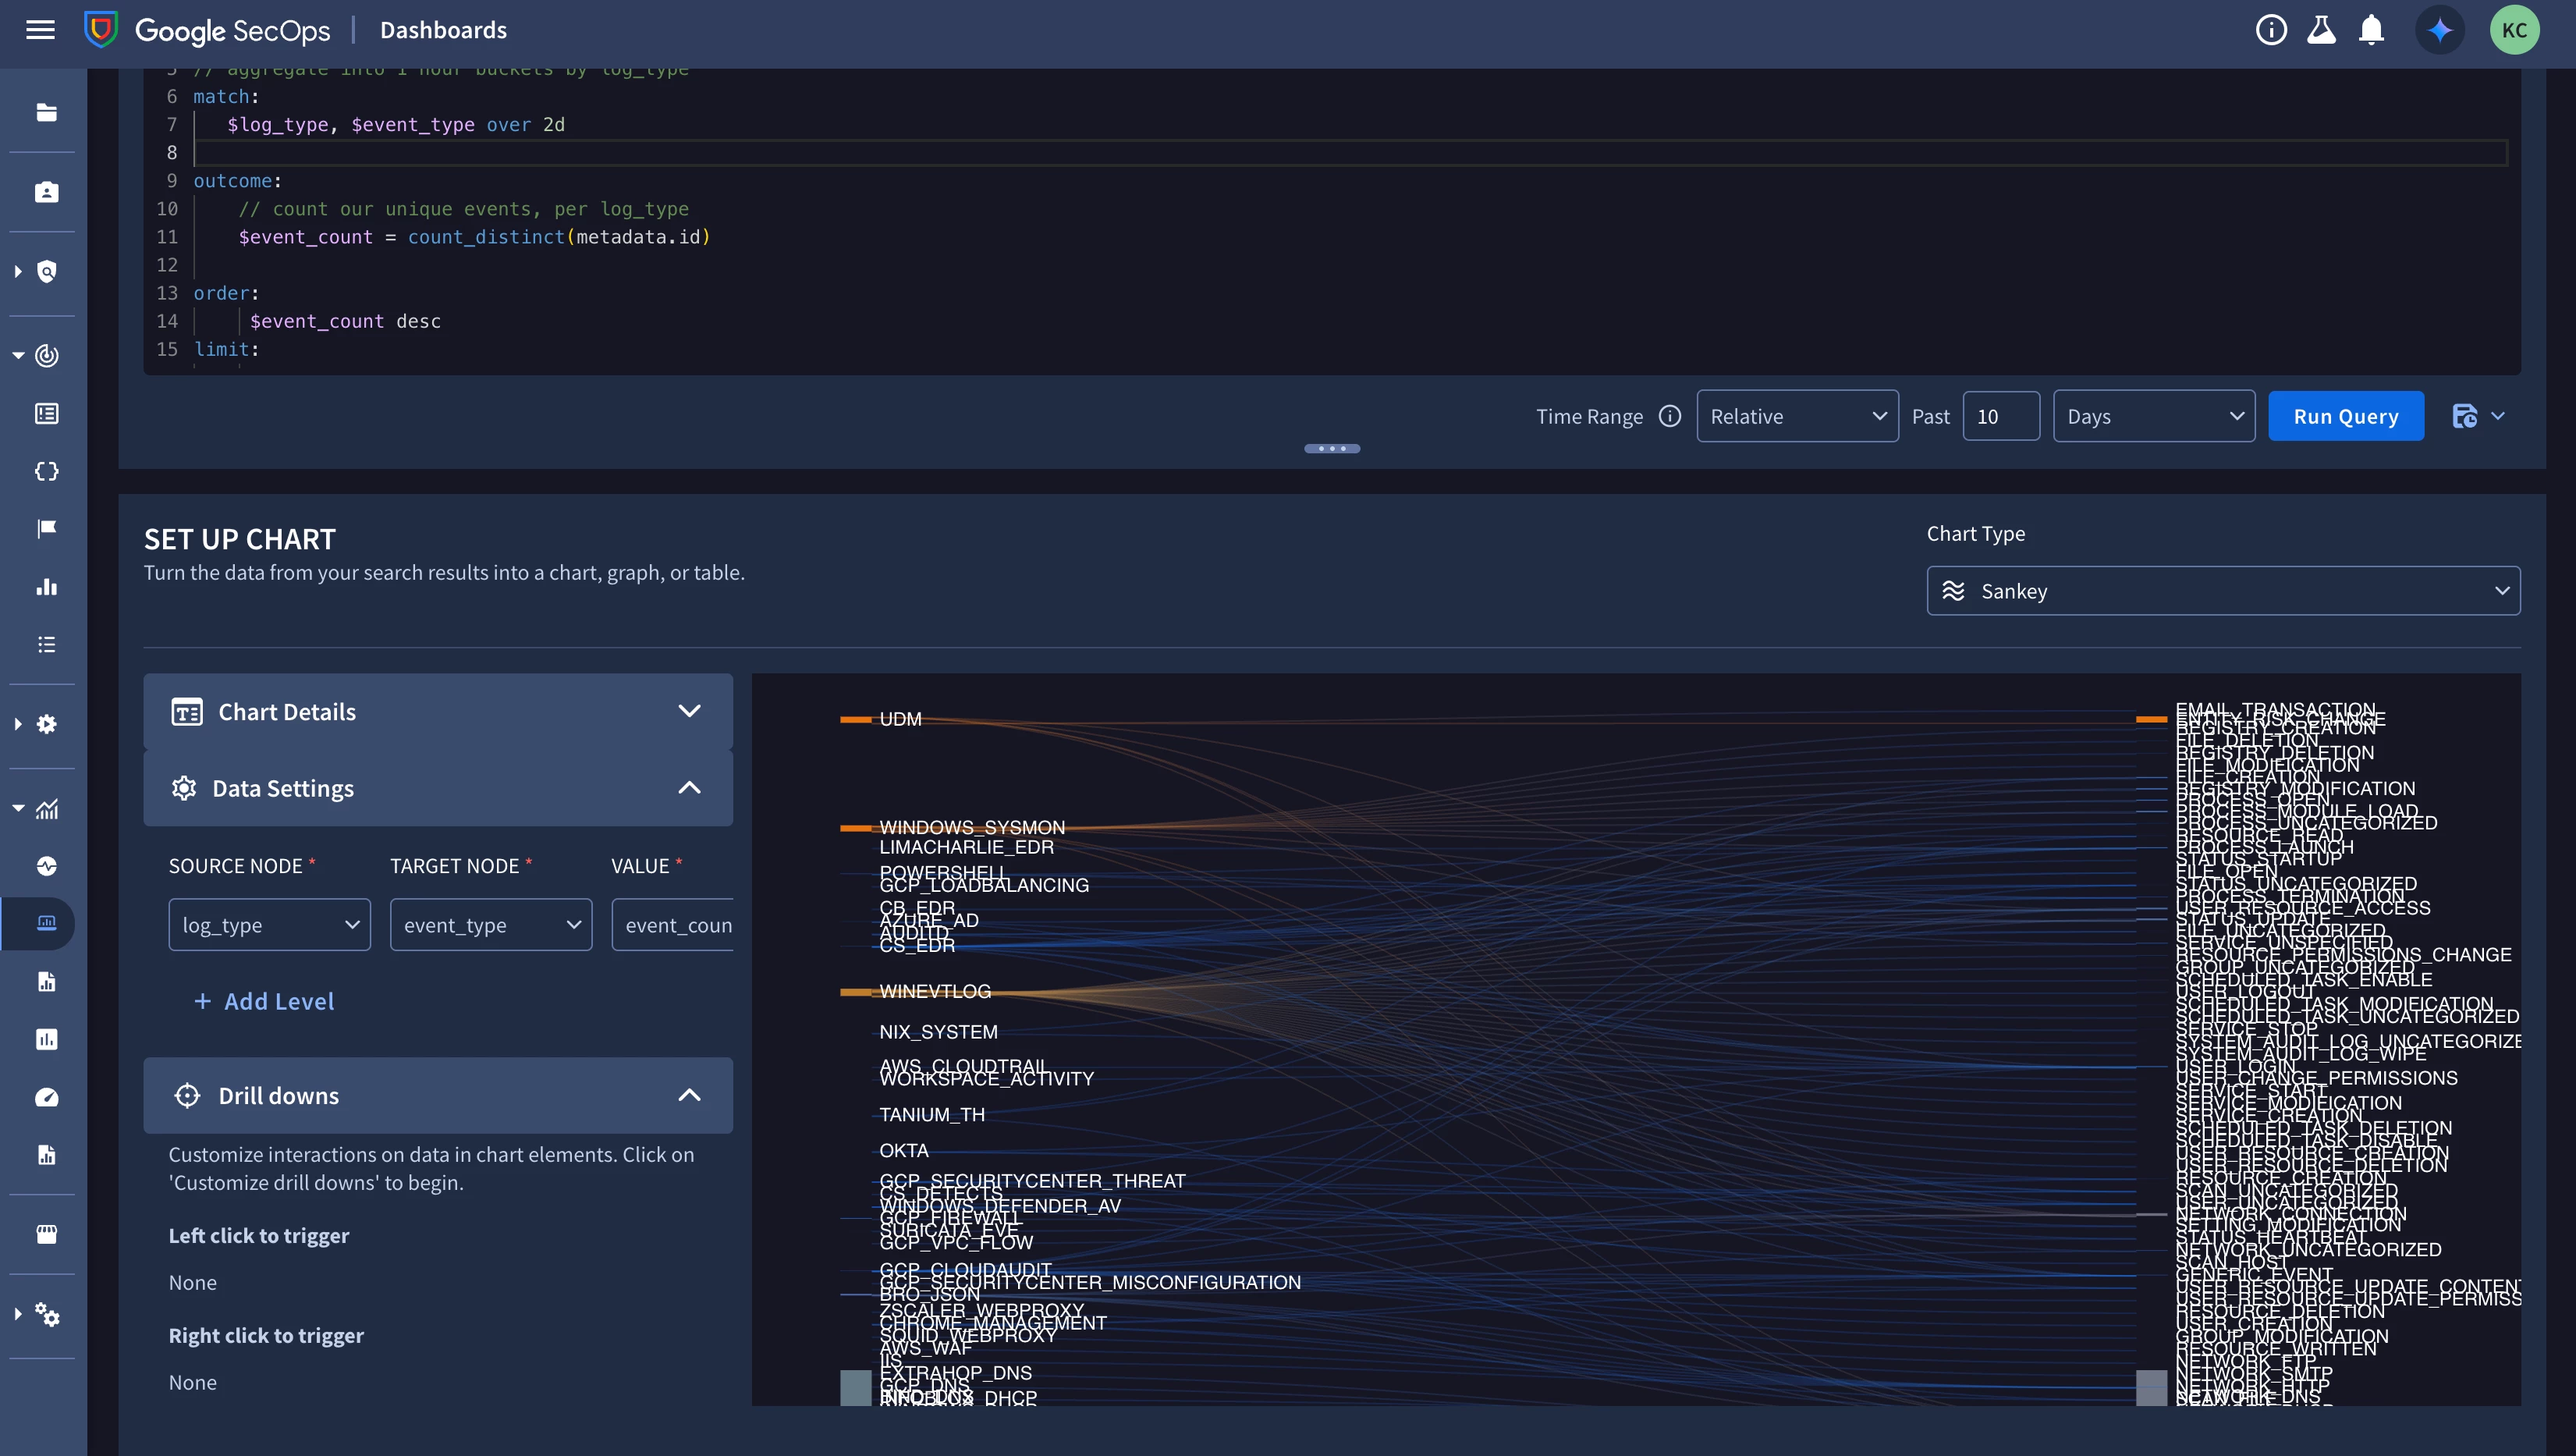Click the Data Settings gear icon
Image resolution: width=2576 pixels, height=1456 pixels.
tap(184, 788)
